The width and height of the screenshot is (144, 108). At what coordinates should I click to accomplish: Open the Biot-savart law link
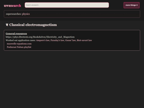point(84,40)
